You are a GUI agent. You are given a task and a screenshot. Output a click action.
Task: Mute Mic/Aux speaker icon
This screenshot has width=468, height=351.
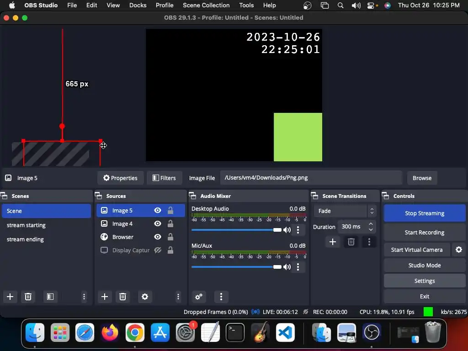tap(287, 267)
